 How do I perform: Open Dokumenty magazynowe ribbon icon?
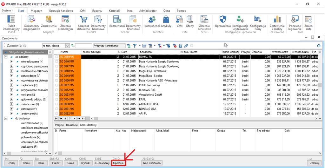[x=31, y=23]
